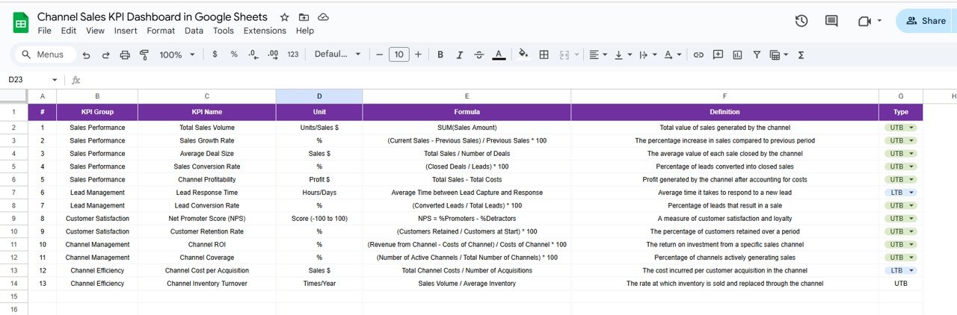
Task: Click the Menus search box
Action: (x=44, y=54)
